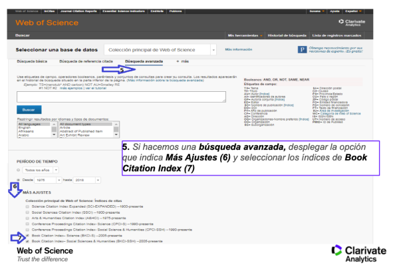This screenshot has height=267, width=399.
Task: Open InCites in the top bar
Action: tap(49, 11)
